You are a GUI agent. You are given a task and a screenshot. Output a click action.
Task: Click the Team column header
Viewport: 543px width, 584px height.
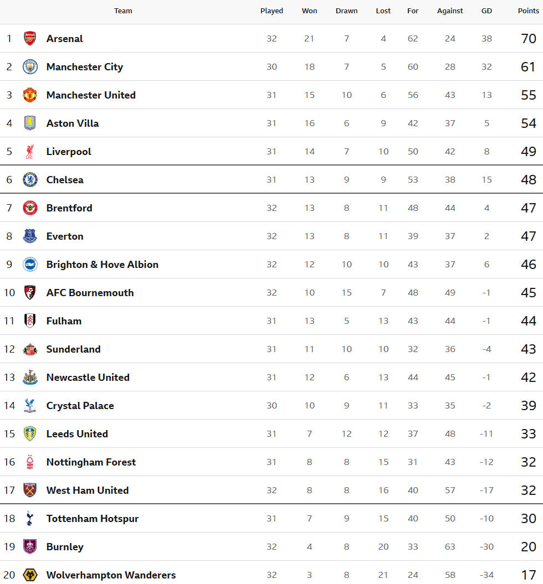pos(123,11)
